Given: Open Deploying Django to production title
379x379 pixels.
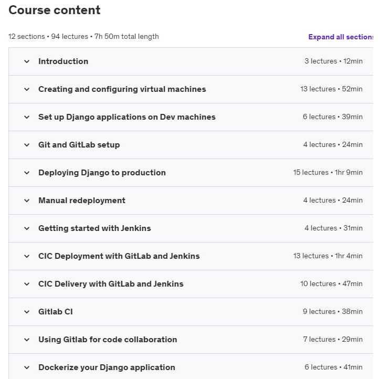Looking at the screenshot, I should 102,173.
